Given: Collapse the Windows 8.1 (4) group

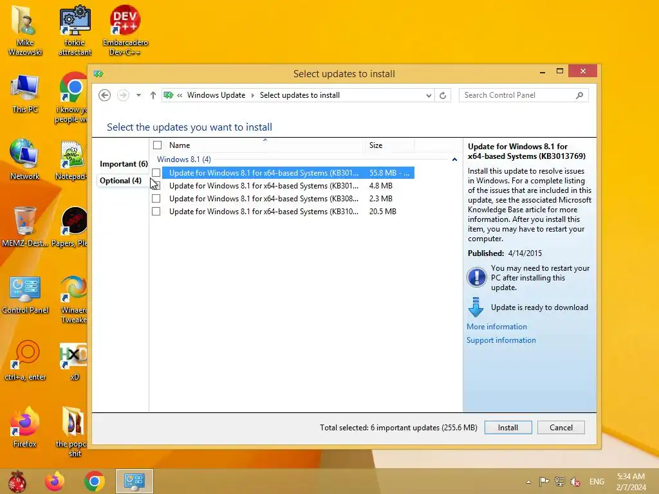Looking at the screenshot, I should tap(454, 160).
